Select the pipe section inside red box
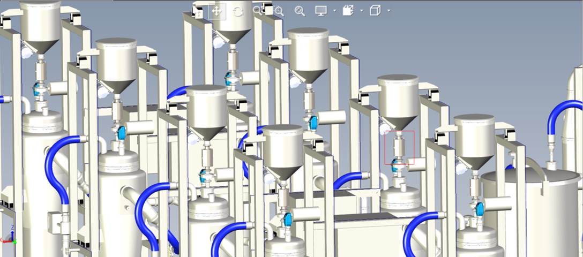 (x=399, y=146)
